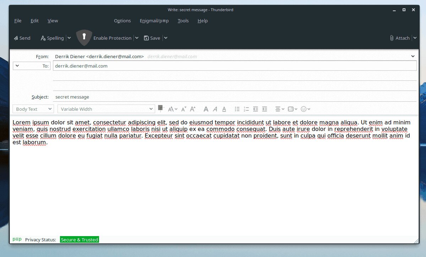Viewport: 426px width, 257px height.
Task: Click the shield Enable Protection icon
Action: 84,37
